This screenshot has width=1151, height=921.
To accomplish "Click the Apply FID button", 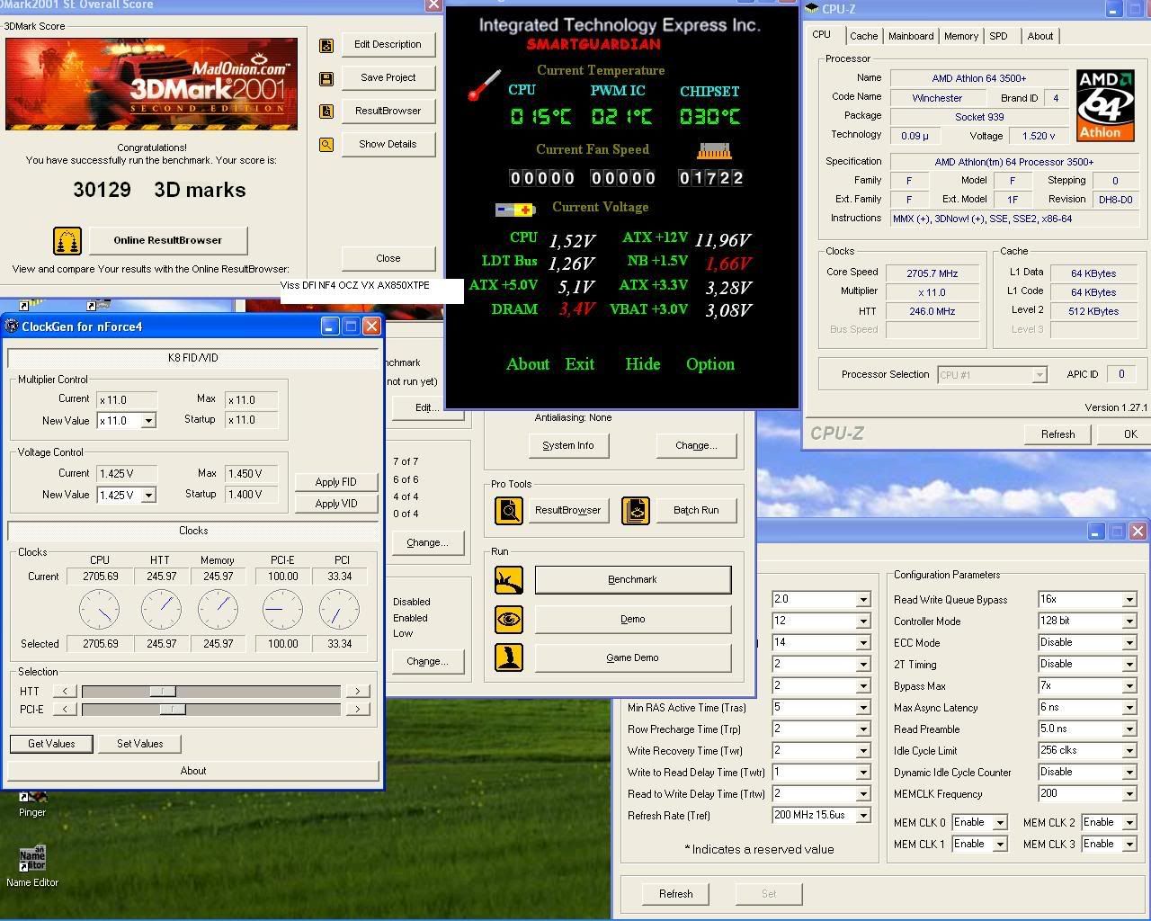I will pos(335,482).
